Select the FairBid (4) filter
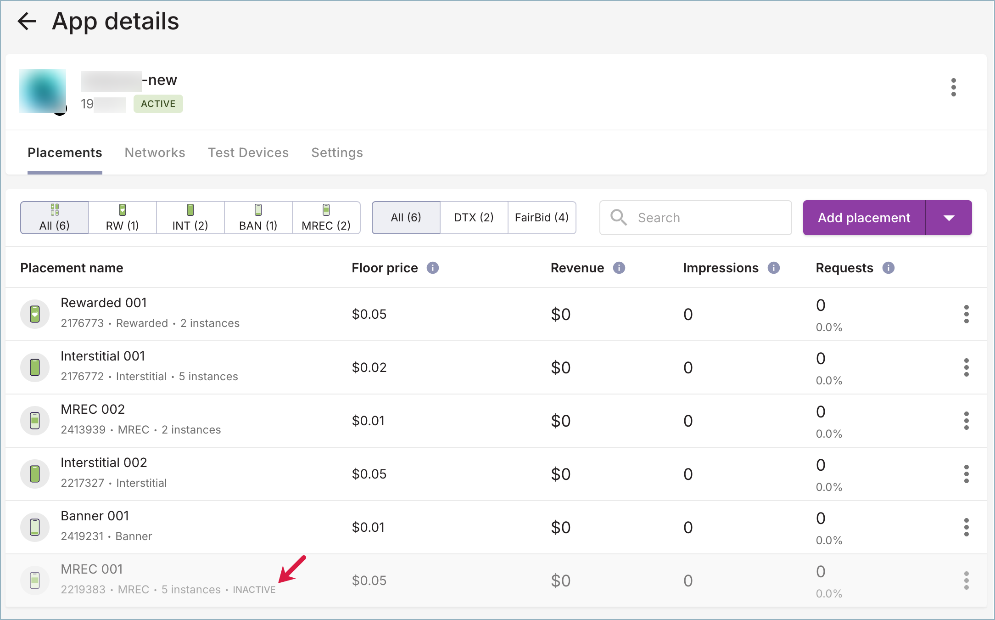Viewport: 995px width, 620px height. pyautogui.click(x=542, y=218)
